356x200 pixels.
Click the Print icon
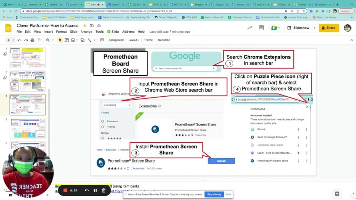[32, 40]
